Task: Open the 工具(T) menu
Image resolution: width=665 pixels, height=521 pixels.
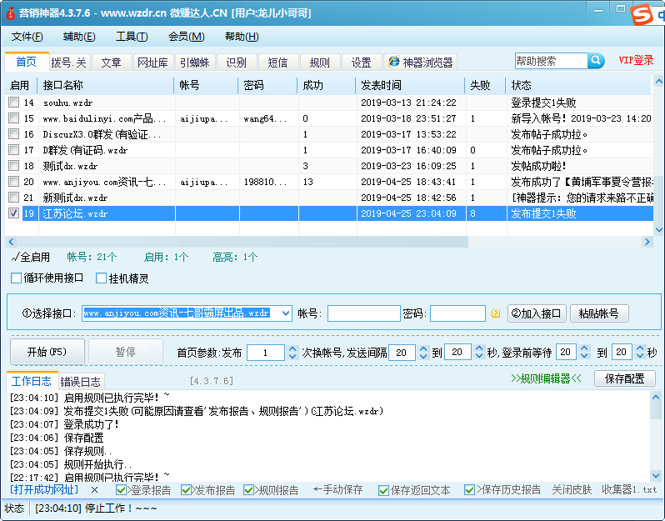Action: (x=131, y=37)
